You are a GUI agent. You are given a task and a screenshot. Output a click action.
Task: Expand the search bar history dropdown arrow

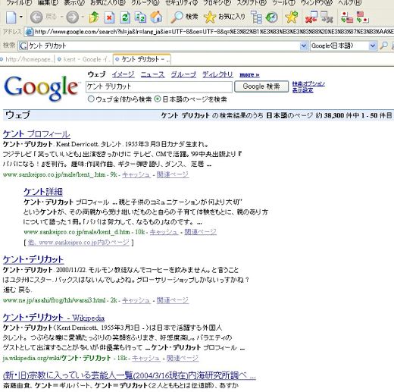(304, 45)
